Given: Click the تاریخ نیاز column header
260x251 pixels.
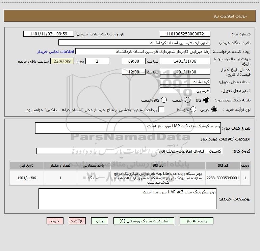Looking at the screenshot, I should click(x=27, y=166).
